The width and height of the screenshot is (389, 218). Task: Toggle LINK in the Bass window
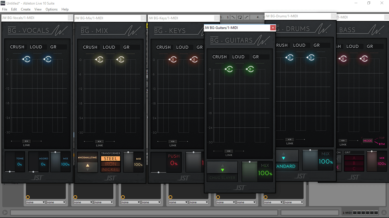click(343, 141)
